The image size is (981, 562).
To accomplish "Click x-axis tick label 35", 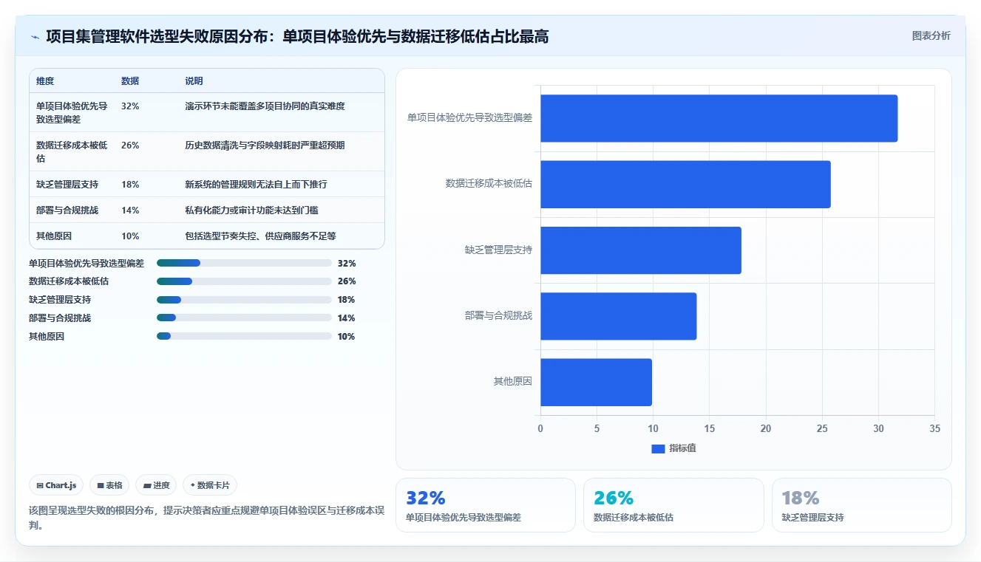I will tap(934, 428).
